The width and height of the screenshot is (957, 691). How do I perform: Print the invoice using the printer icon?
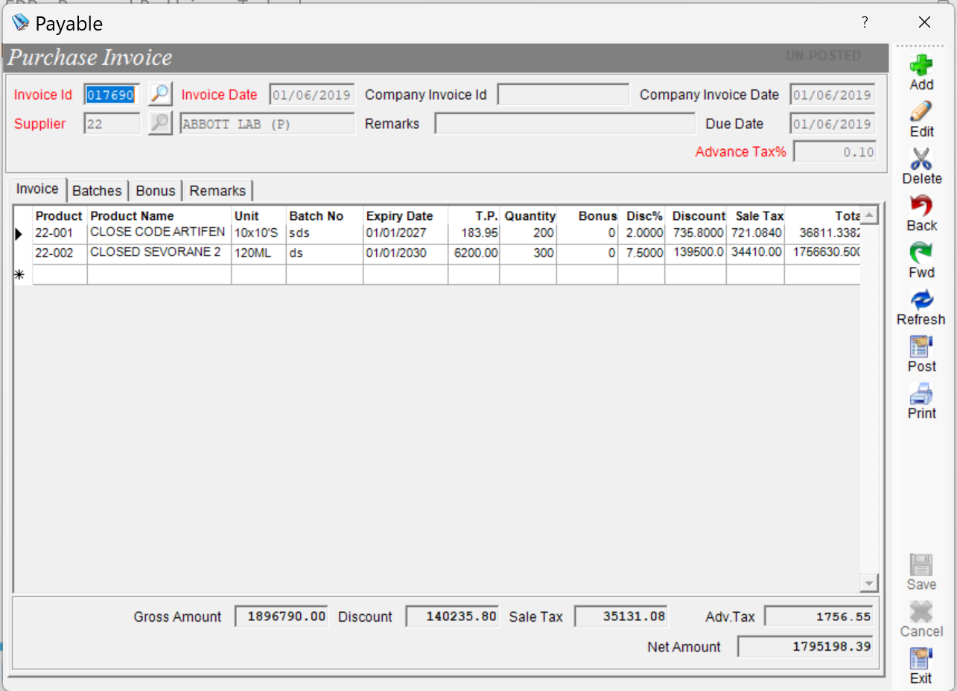[921, 394]
